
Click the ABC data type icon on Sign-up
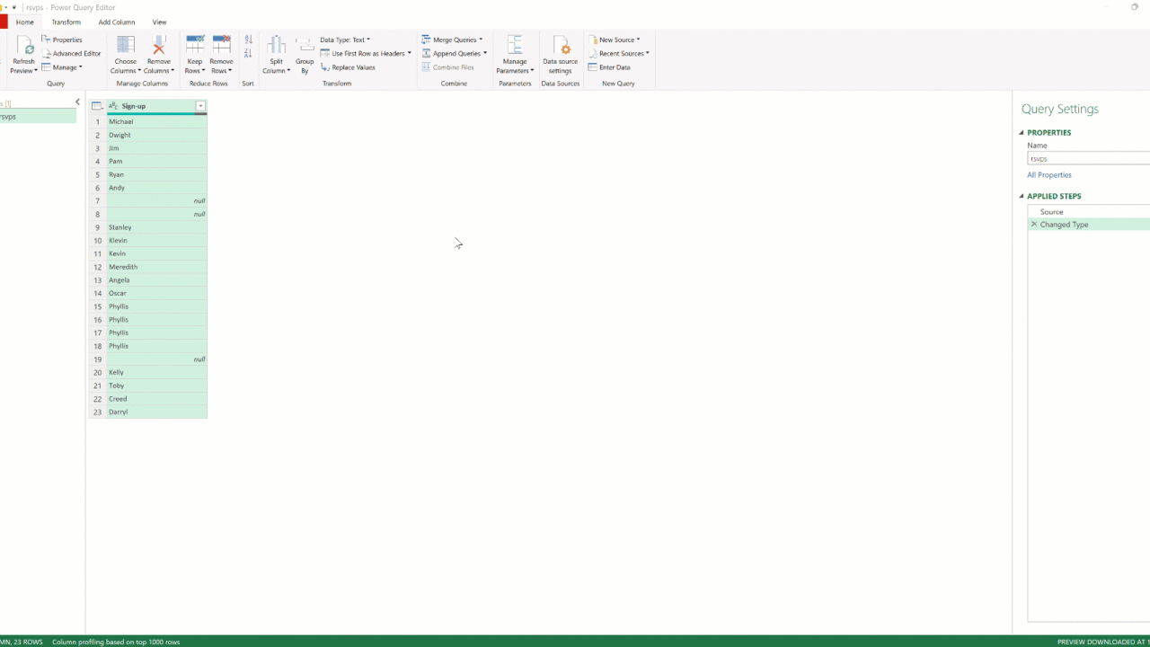tap(113, 106)
